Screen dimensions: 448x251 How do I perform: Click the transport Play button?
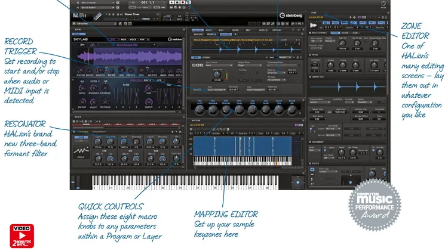click(172, 2)
